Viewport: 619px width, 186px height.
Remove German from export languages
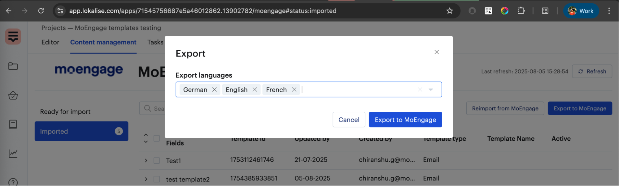tap(214, 89)
